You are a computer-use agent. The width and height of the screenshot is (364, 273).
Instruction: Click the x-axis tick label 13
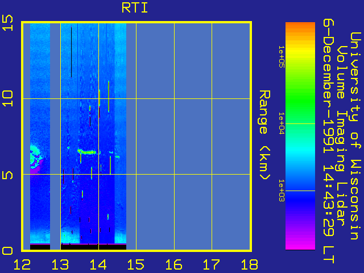[60, 264]
